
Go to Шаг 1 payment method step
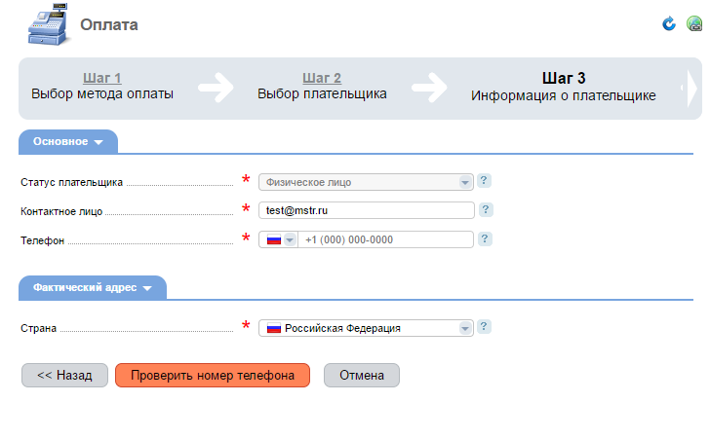(101, 78)
